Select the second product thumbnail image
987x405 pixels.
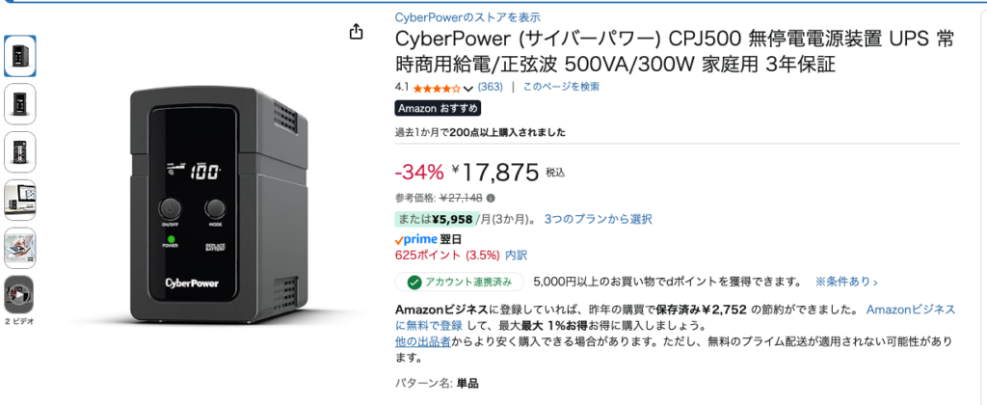point(19,103)
